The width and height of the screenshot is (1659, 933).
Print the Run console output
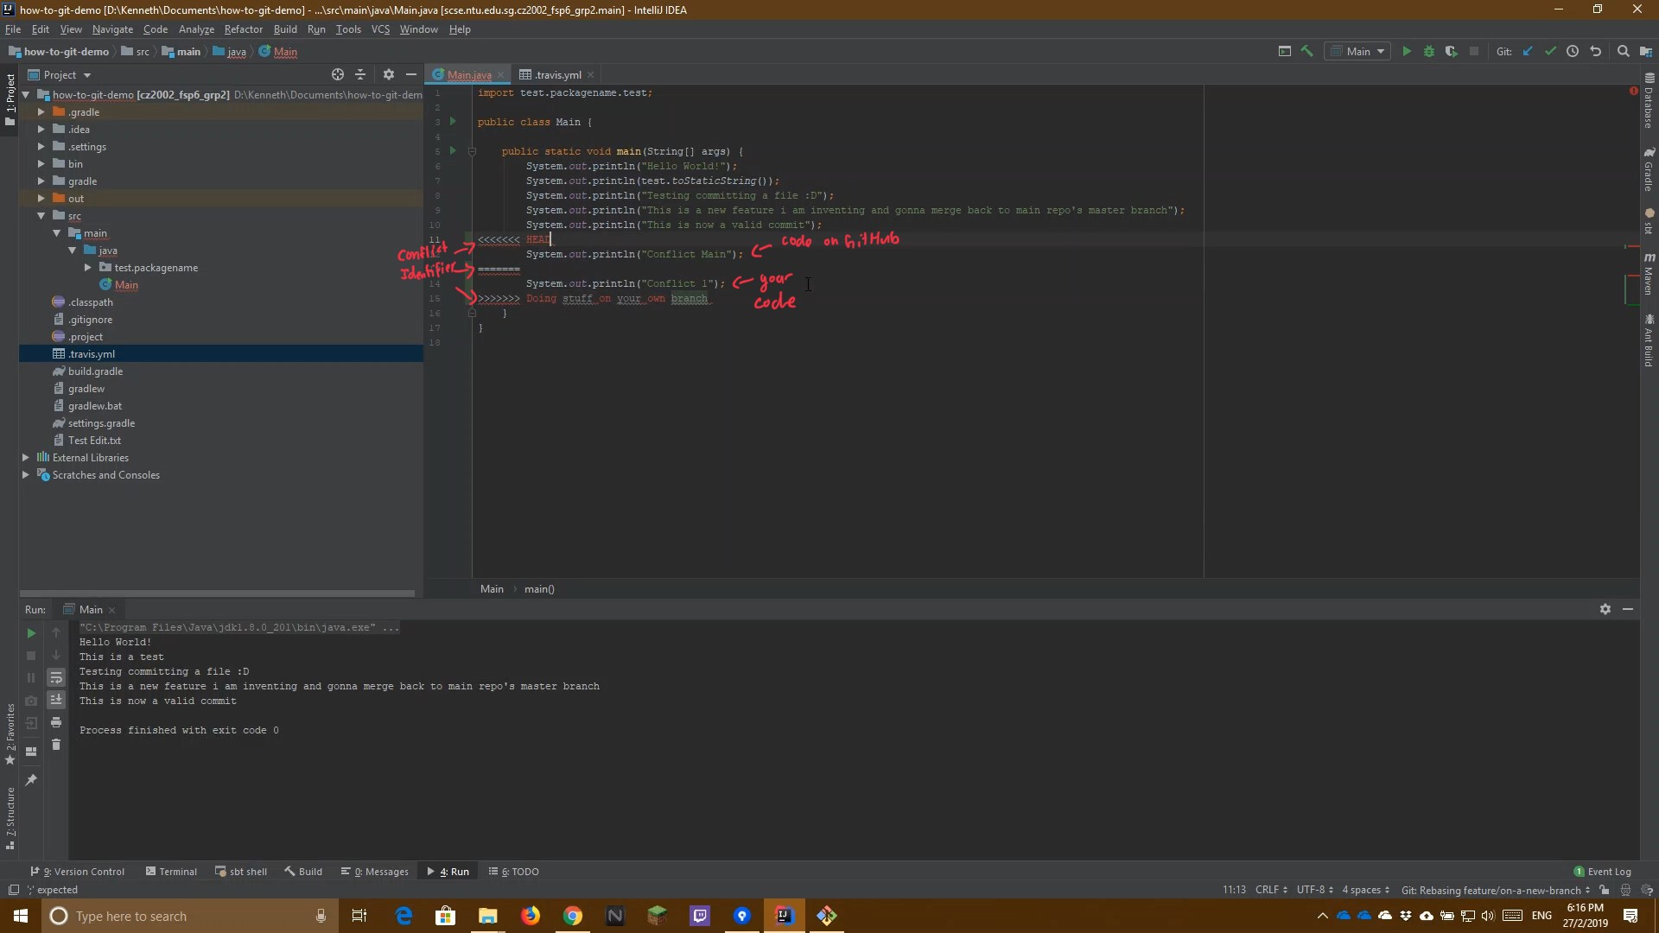56,722
